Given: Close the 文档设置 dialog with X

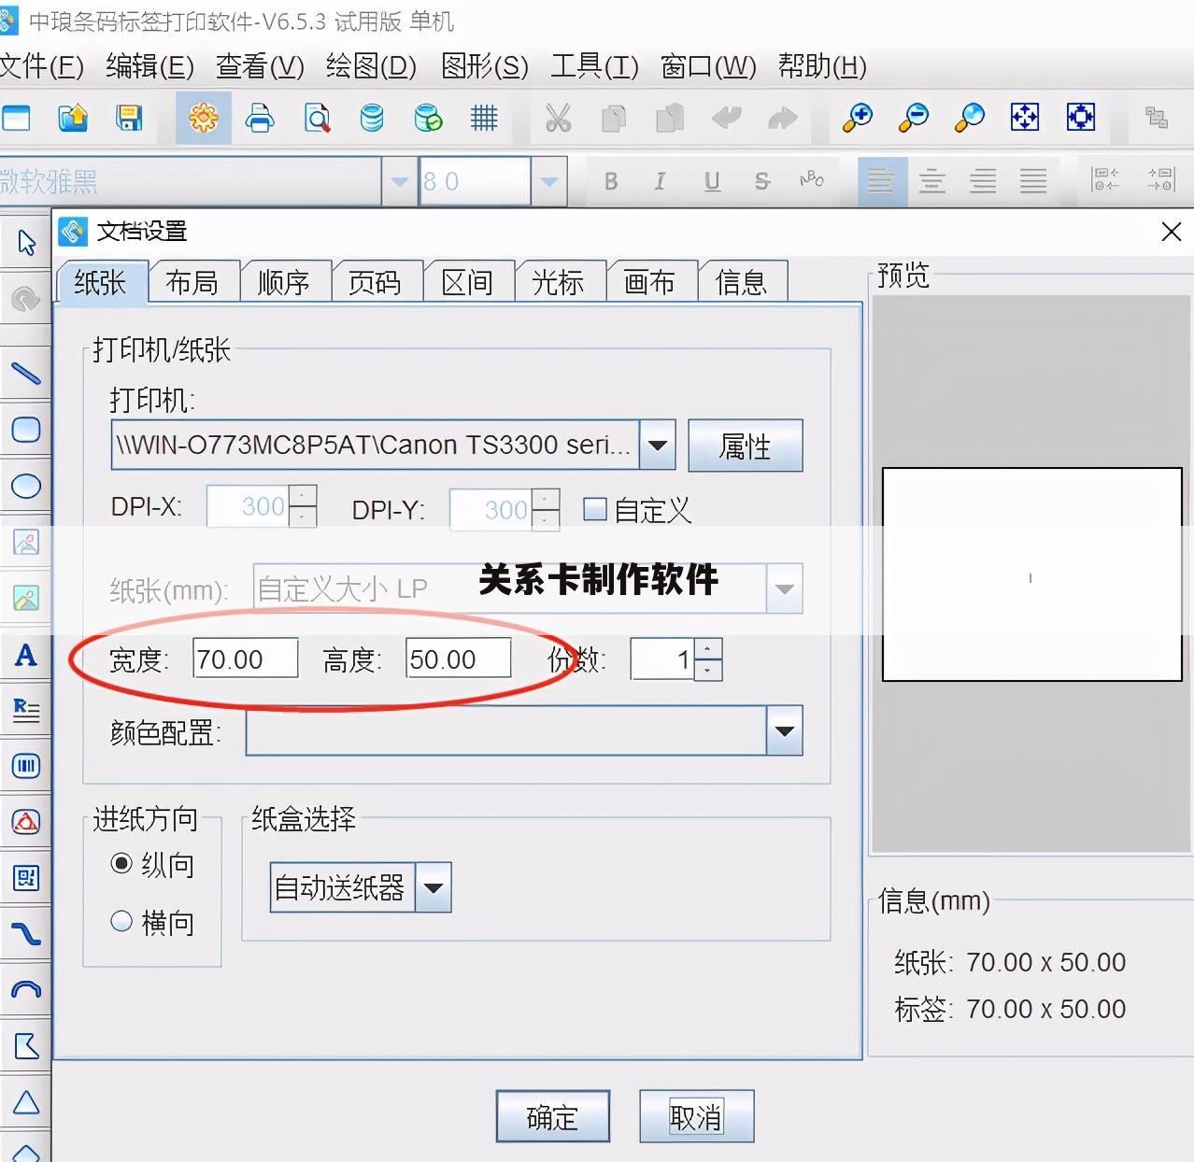Looking at the screenshot, I should (1171, 232).
